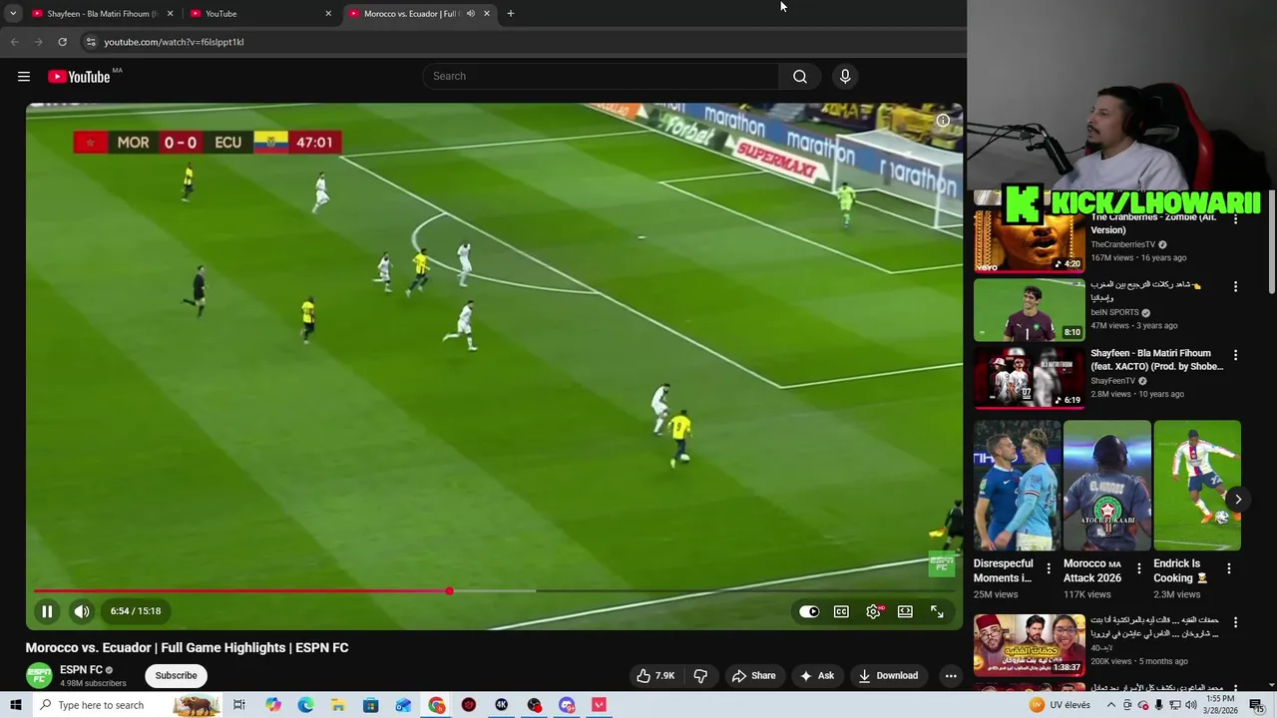Pause the video playback

(x=47, y=611)
